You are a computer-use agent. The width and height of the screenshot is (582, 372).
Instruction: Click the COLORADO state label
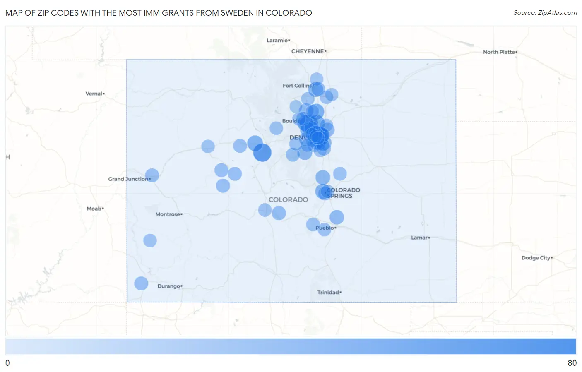pyautogui.click(x=288, y=199)
